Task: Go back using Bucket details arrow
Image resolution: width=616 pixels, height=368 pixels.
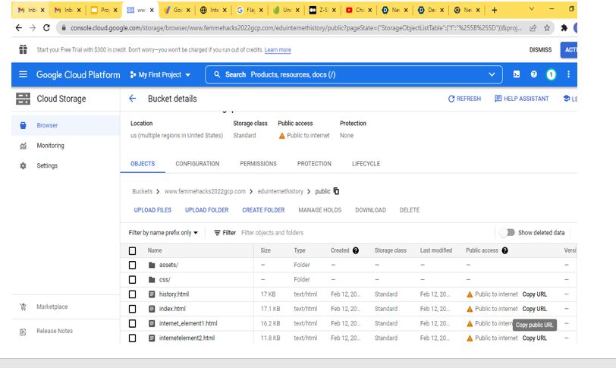Action: click(133, 99)
